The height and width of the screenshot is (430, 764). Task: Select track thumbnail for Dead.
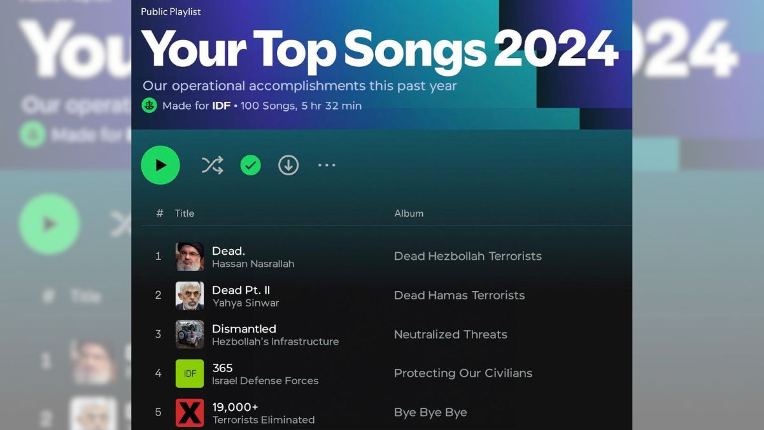pos(190,256)
